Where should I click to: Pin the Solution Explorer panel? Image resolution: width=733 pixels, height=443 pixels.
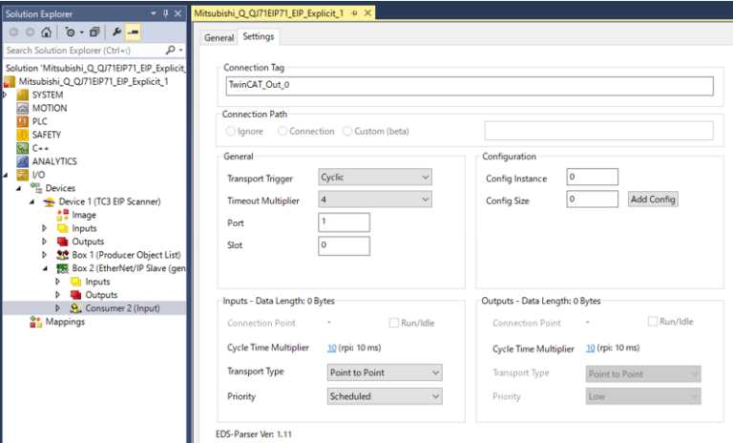165,13
